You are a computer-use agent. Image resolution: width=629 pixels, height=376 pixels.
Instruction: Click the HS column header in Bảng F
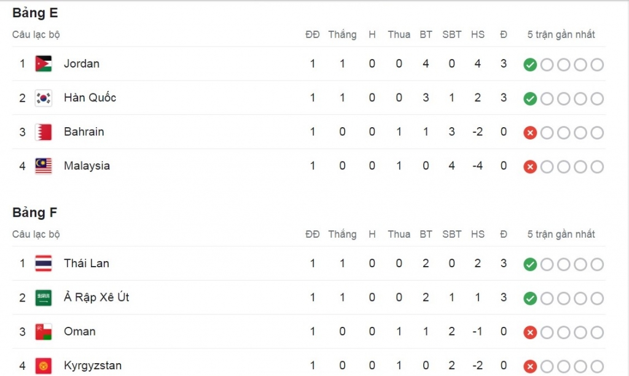tap(478, 234)
